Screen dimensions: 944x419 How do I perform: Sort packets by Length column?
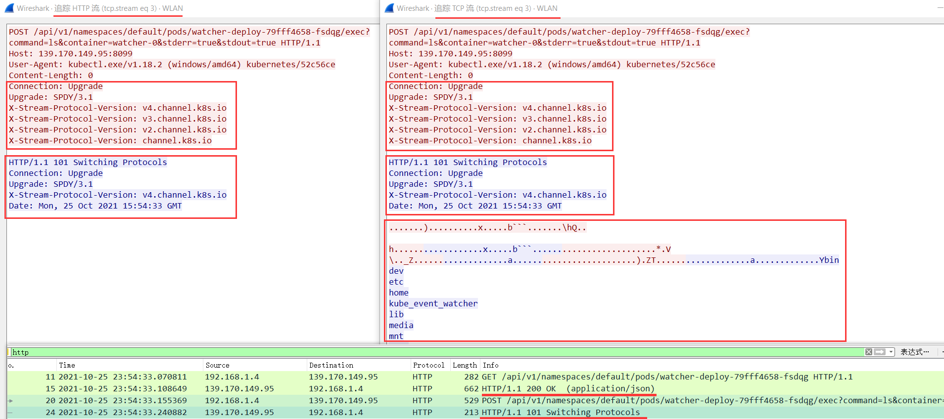point(465,365)
